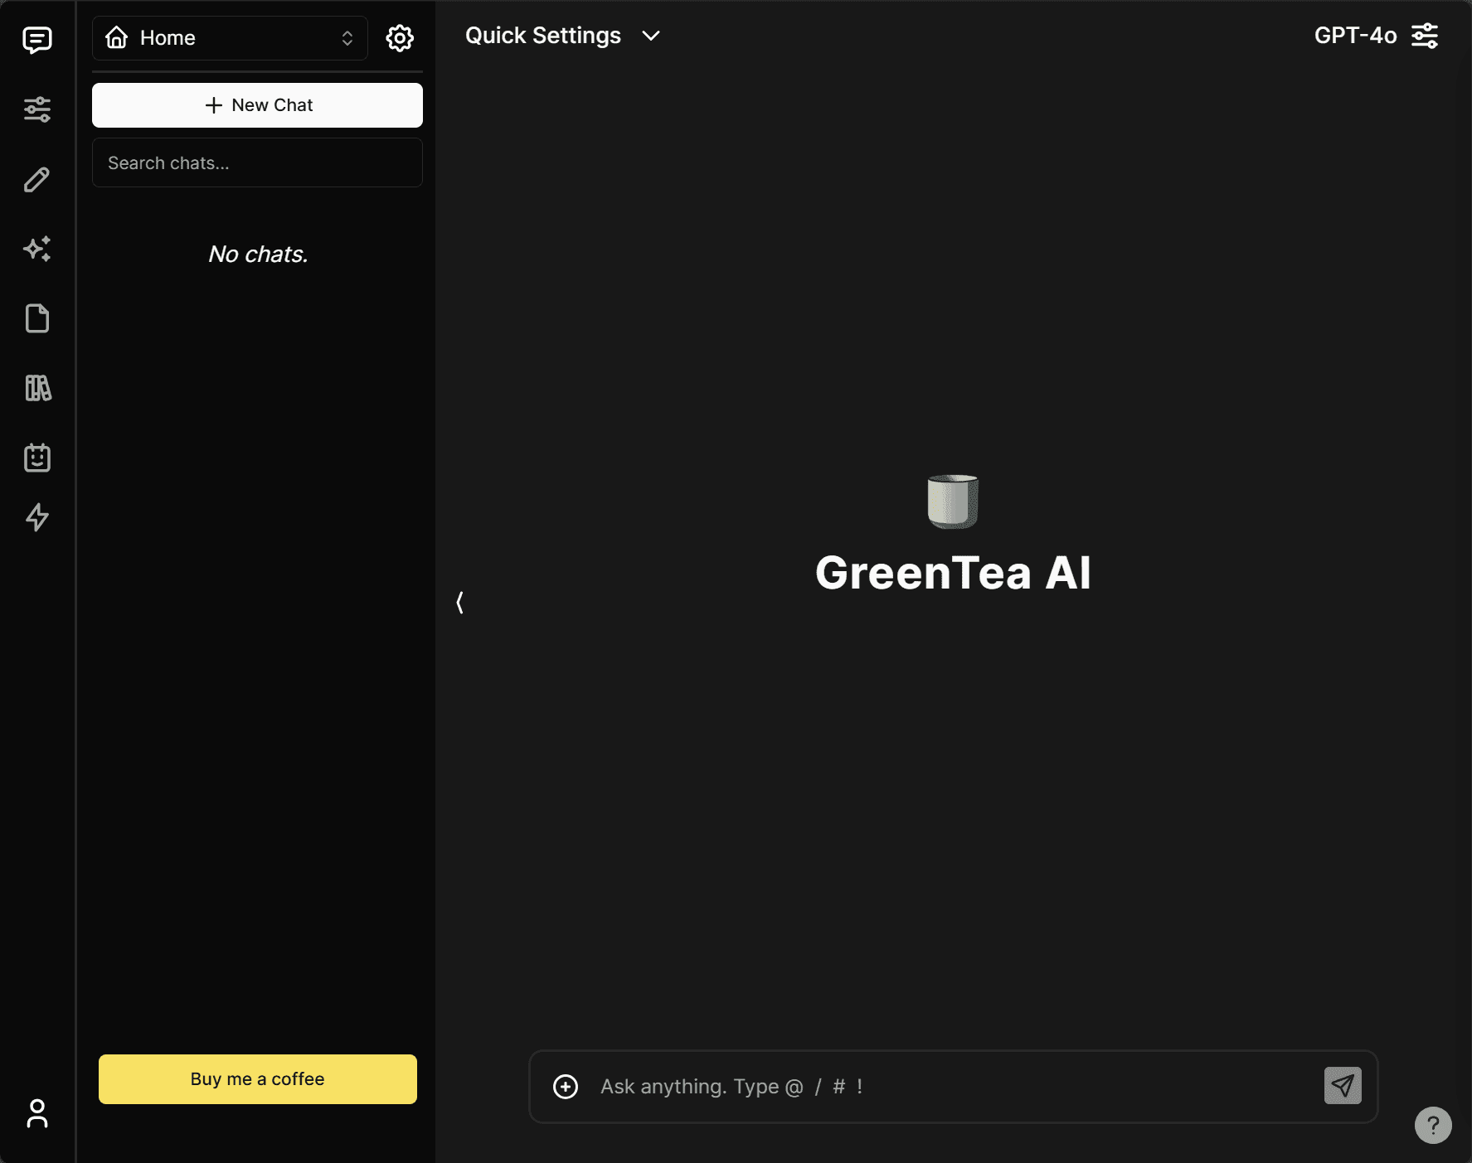Open the Models sparkles icon
1472x1163 pixels.
[37, 249]
